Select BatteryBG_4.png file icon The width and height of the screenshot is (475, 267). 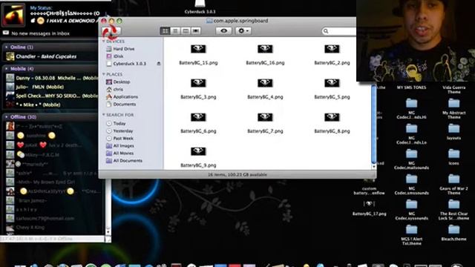265,83
